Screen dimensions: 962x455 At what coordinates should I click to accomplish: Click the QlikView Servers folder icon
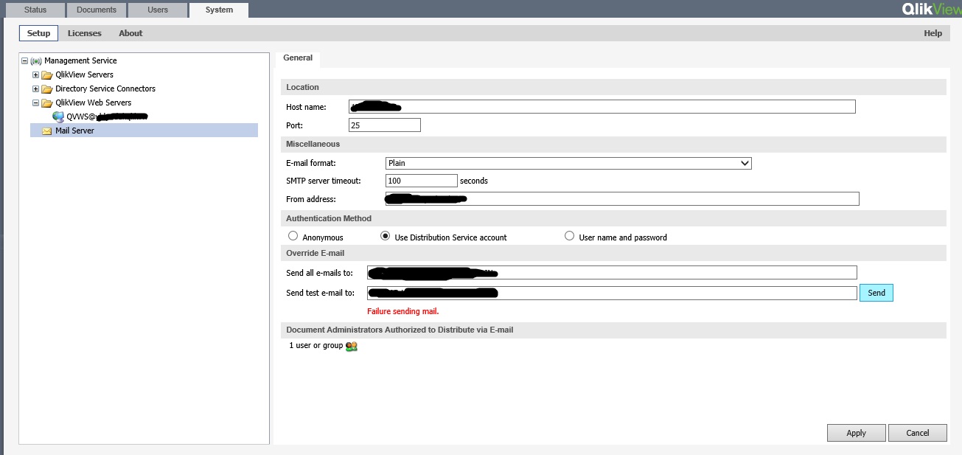(47, 74)
